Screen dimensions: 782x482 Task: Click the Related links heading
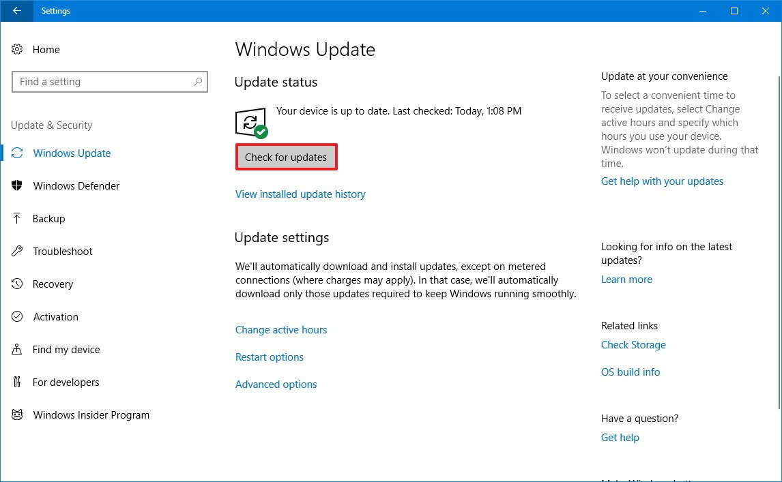click(629, 325)
